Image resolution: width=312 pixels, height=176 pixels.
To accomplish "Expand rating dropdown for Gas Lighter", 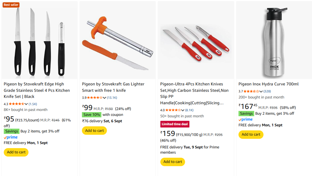I will click(105, 98).
